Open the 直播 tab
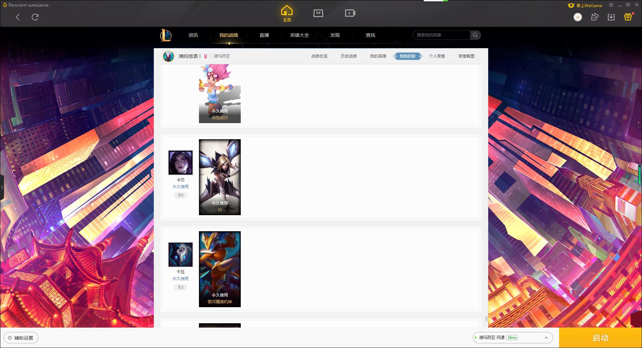The width and height of the screenshot is (642, 348). 264,35
